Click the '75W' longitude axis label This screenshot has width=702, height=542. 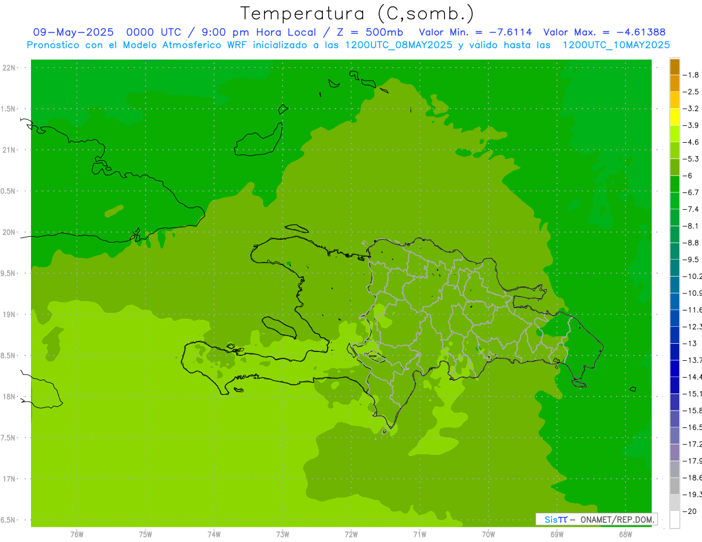tap(146, 534)
